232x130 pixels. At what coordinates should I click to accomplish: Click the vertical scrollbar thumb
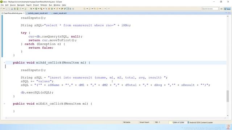click(228, 96)
